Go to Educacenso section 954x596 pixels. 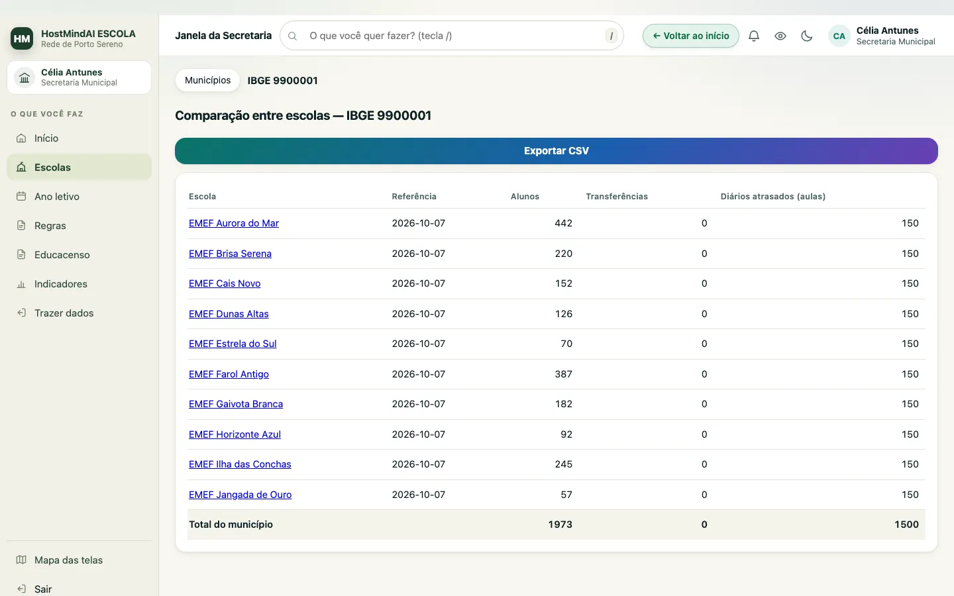(x=79, y=255)
